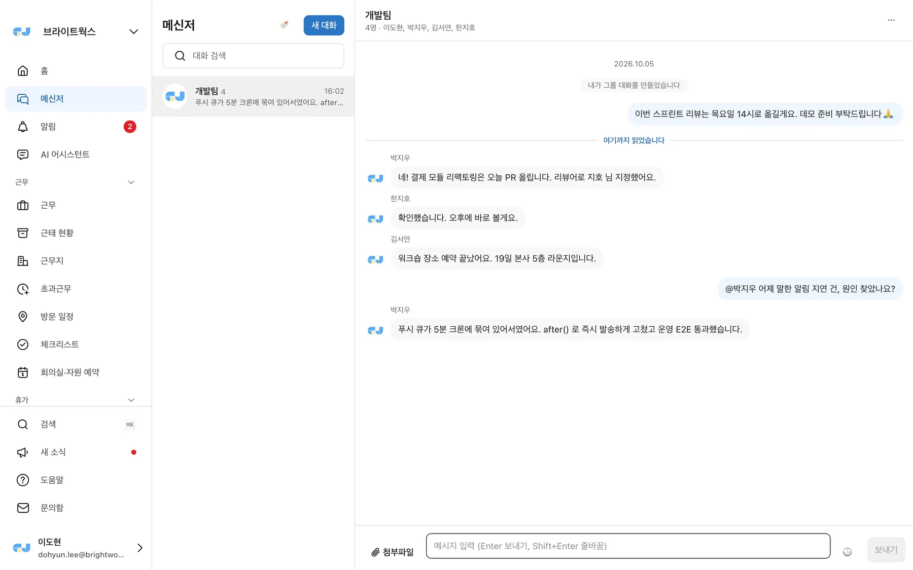
Task: Click the 첨부파일 paperclip attach button
Action: click(x=392, y=552)
